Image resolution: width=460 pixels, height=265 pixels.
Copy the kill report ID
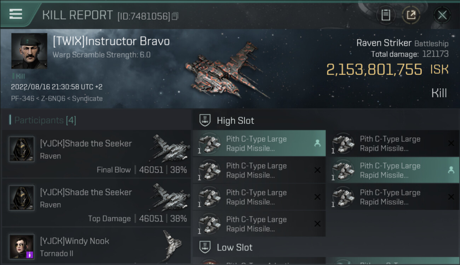click(175, 16)
